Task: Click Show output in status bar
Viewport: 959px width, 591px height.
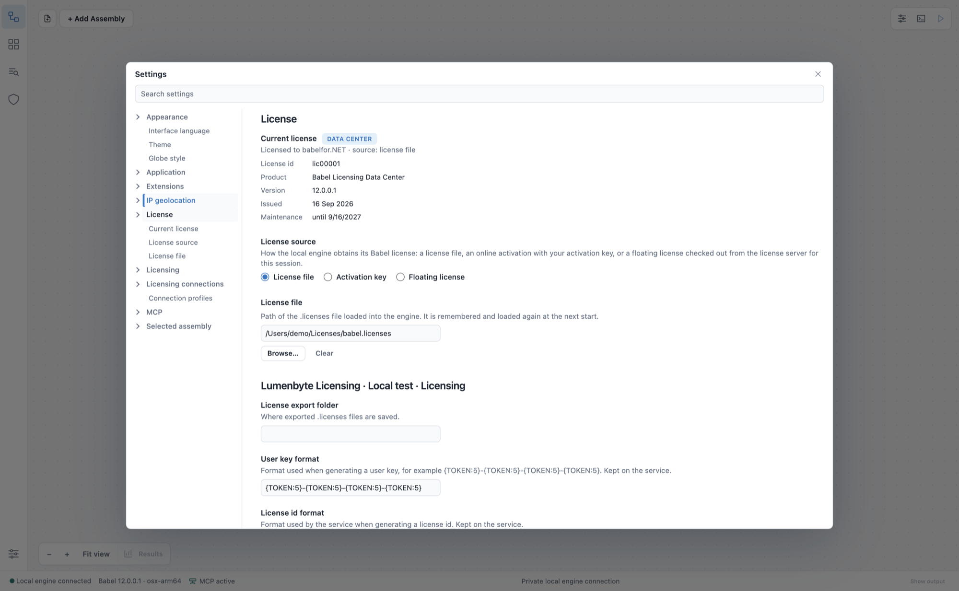Action: 927,581
